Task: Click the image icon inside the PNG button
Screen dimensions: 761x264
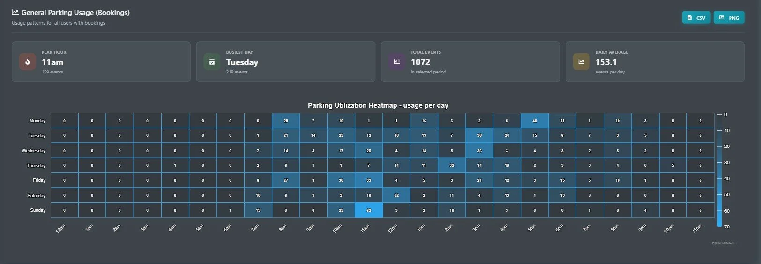Action: (x=721, y=18)
